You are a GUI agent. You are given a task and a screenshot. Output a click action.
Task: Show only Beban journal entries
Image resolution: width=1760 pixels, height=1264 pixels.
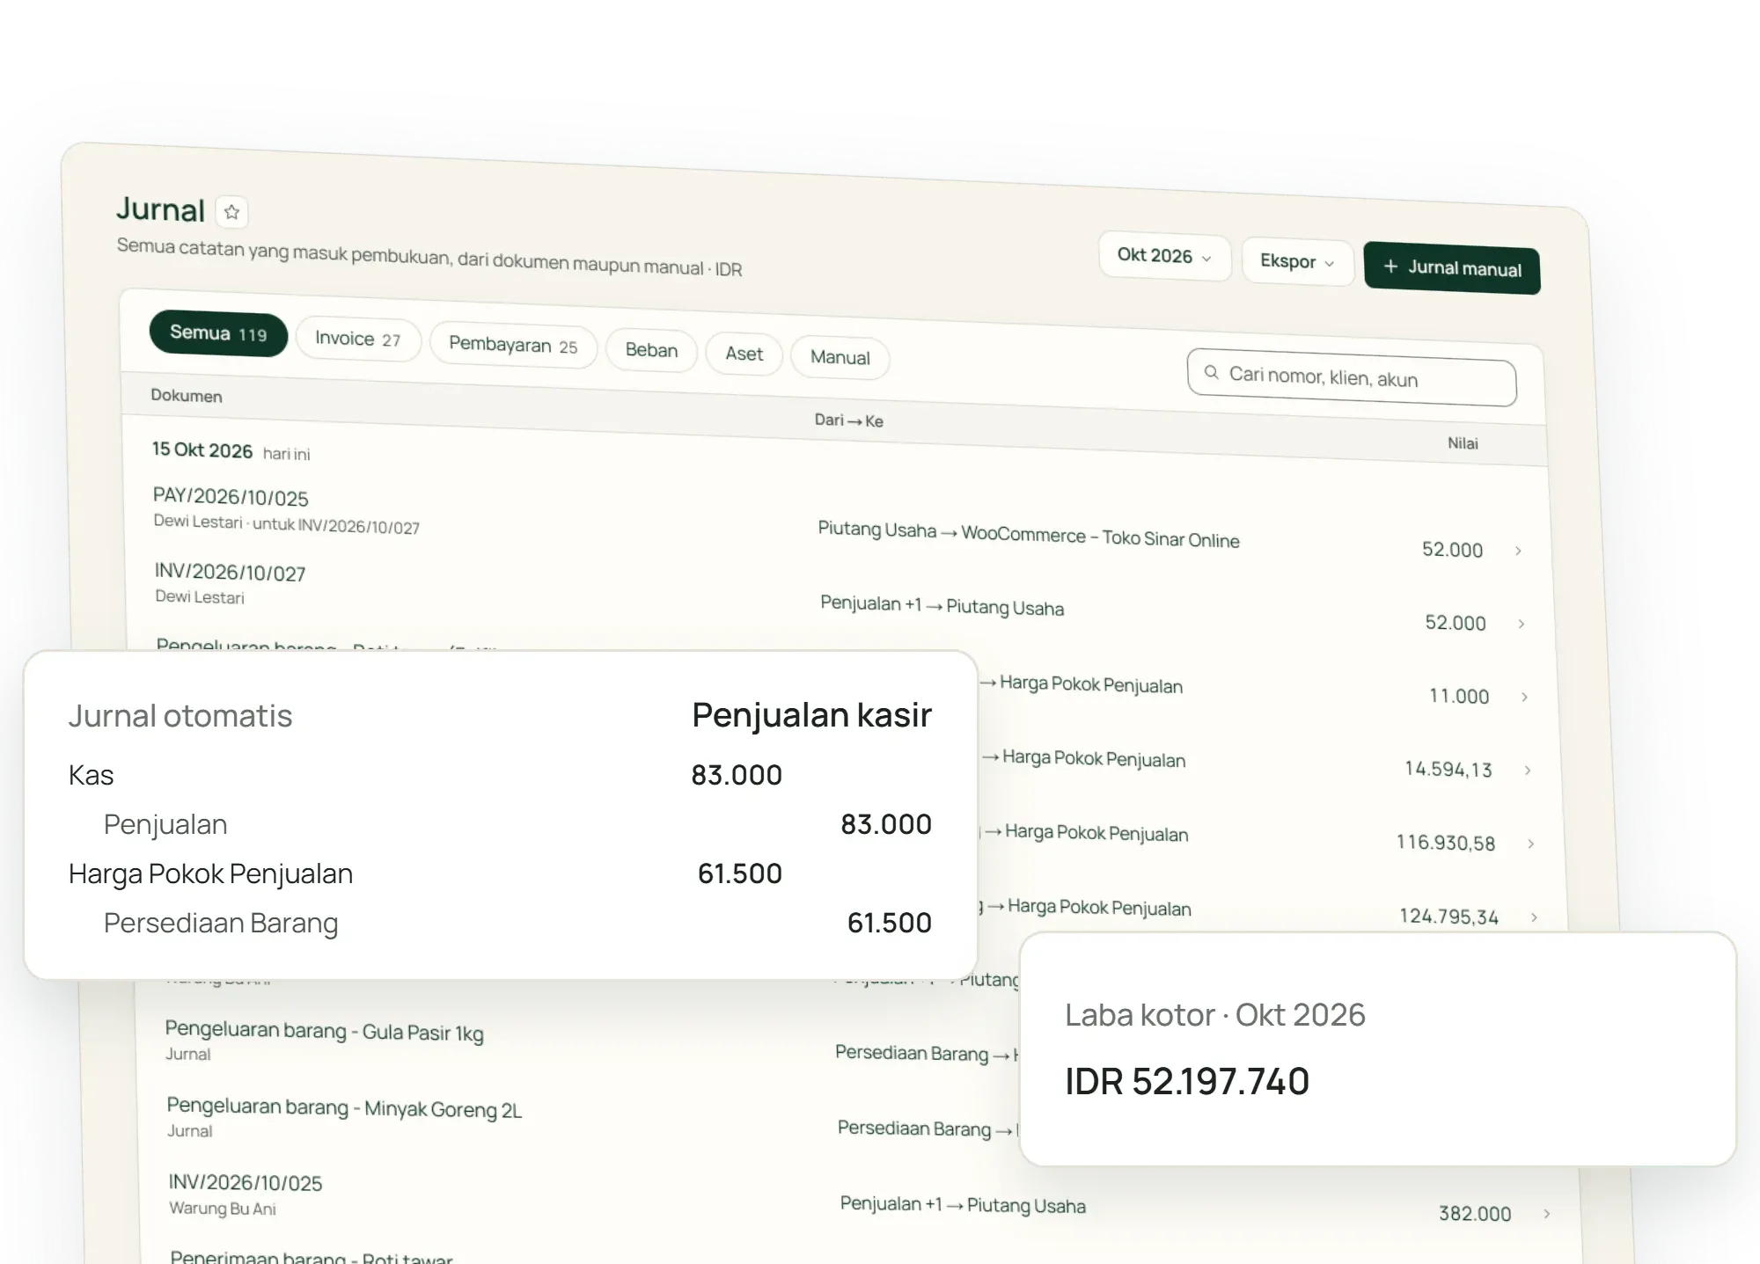click(x=651, y=350)
